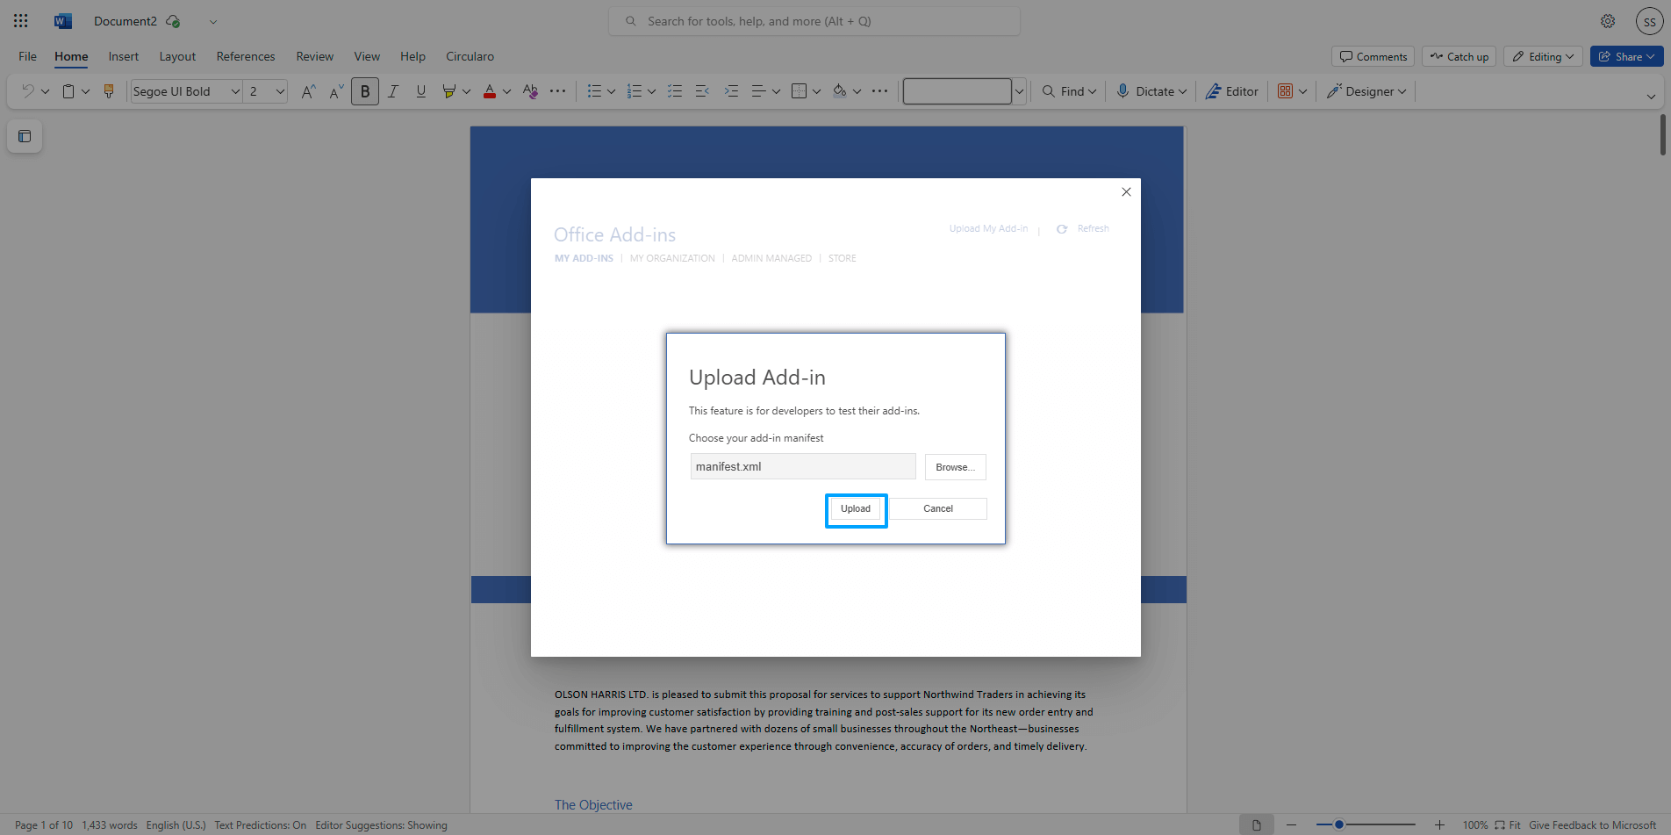
Task: Switch to the Review tab
Action: (315, 56)
